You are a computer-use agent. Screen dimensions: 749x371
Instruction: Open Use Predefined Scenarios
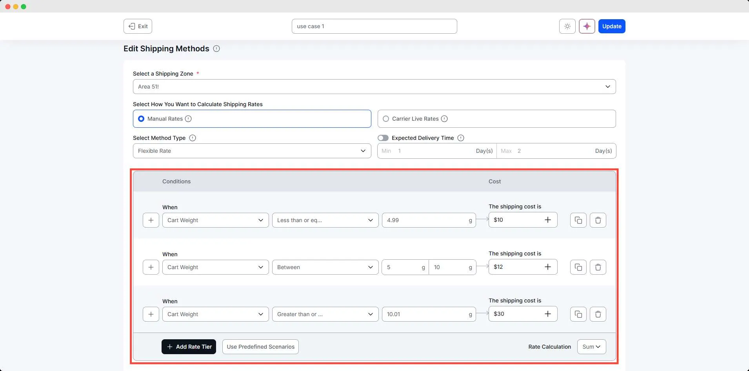pos(260,346)
